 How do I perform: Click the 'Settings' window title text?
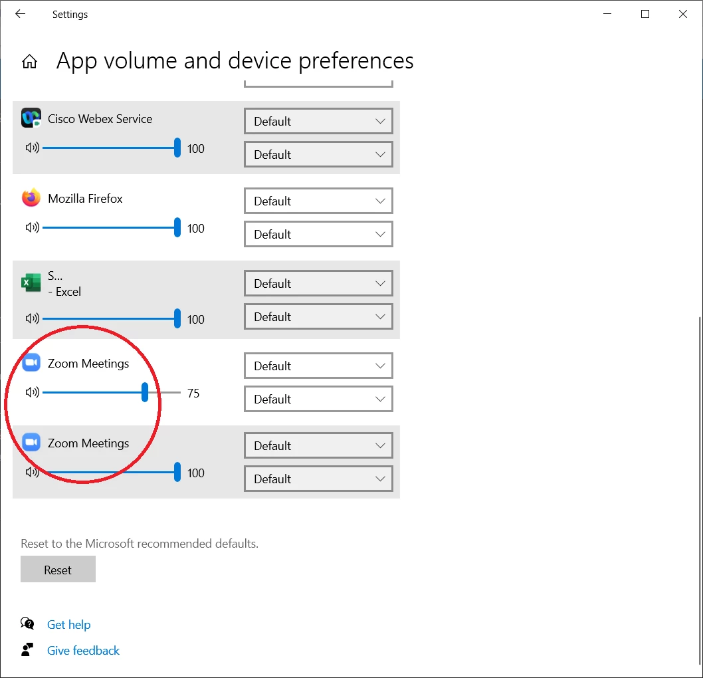coord(70,15)
